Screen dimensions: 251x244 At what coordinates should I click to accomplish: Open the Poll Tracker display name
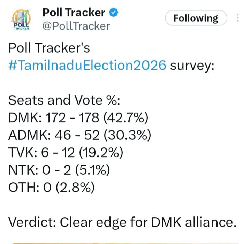click(74, 13)
